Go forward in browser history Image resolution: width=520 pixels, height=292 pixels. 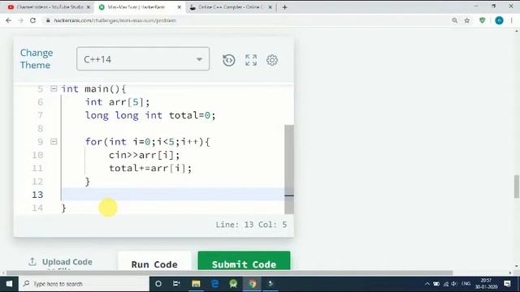[x=20, y=20]
